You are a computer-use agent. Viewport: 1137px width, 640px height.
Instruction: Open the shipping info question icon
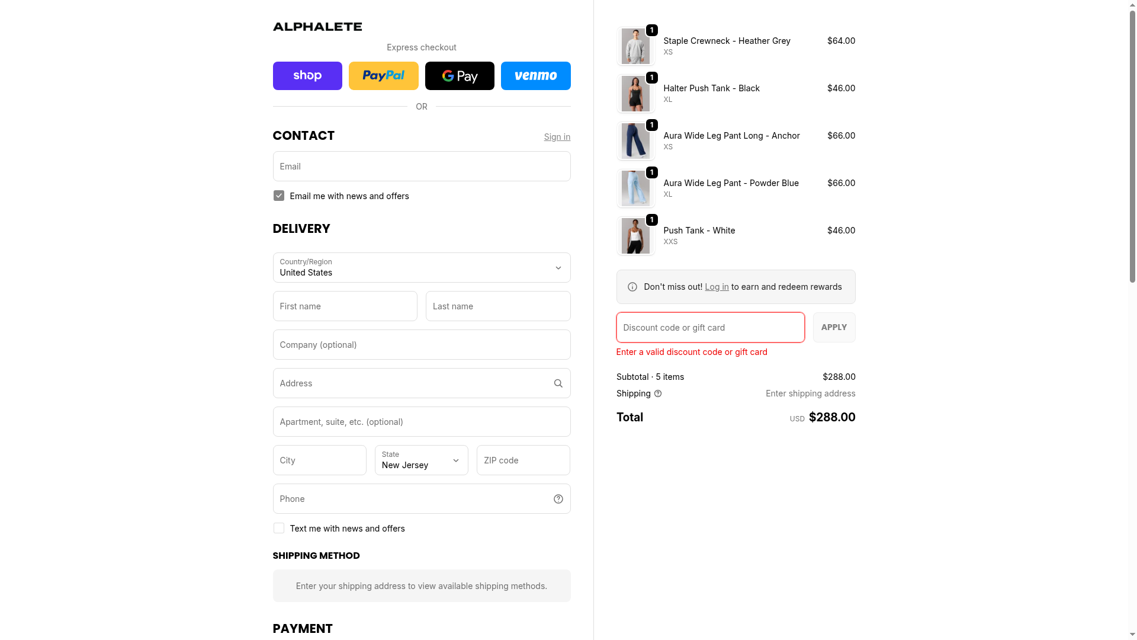point(658,393)
